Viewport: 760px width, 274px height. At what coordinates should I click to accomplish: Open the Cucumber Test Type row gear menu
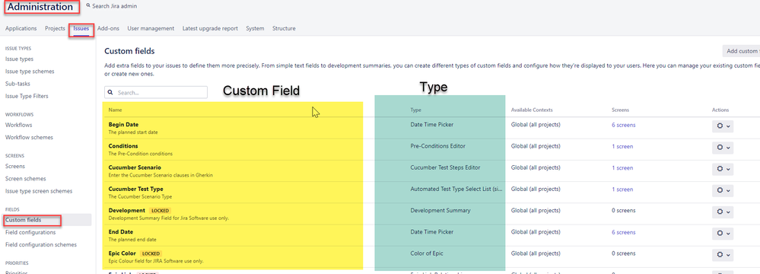click(722, 190)
